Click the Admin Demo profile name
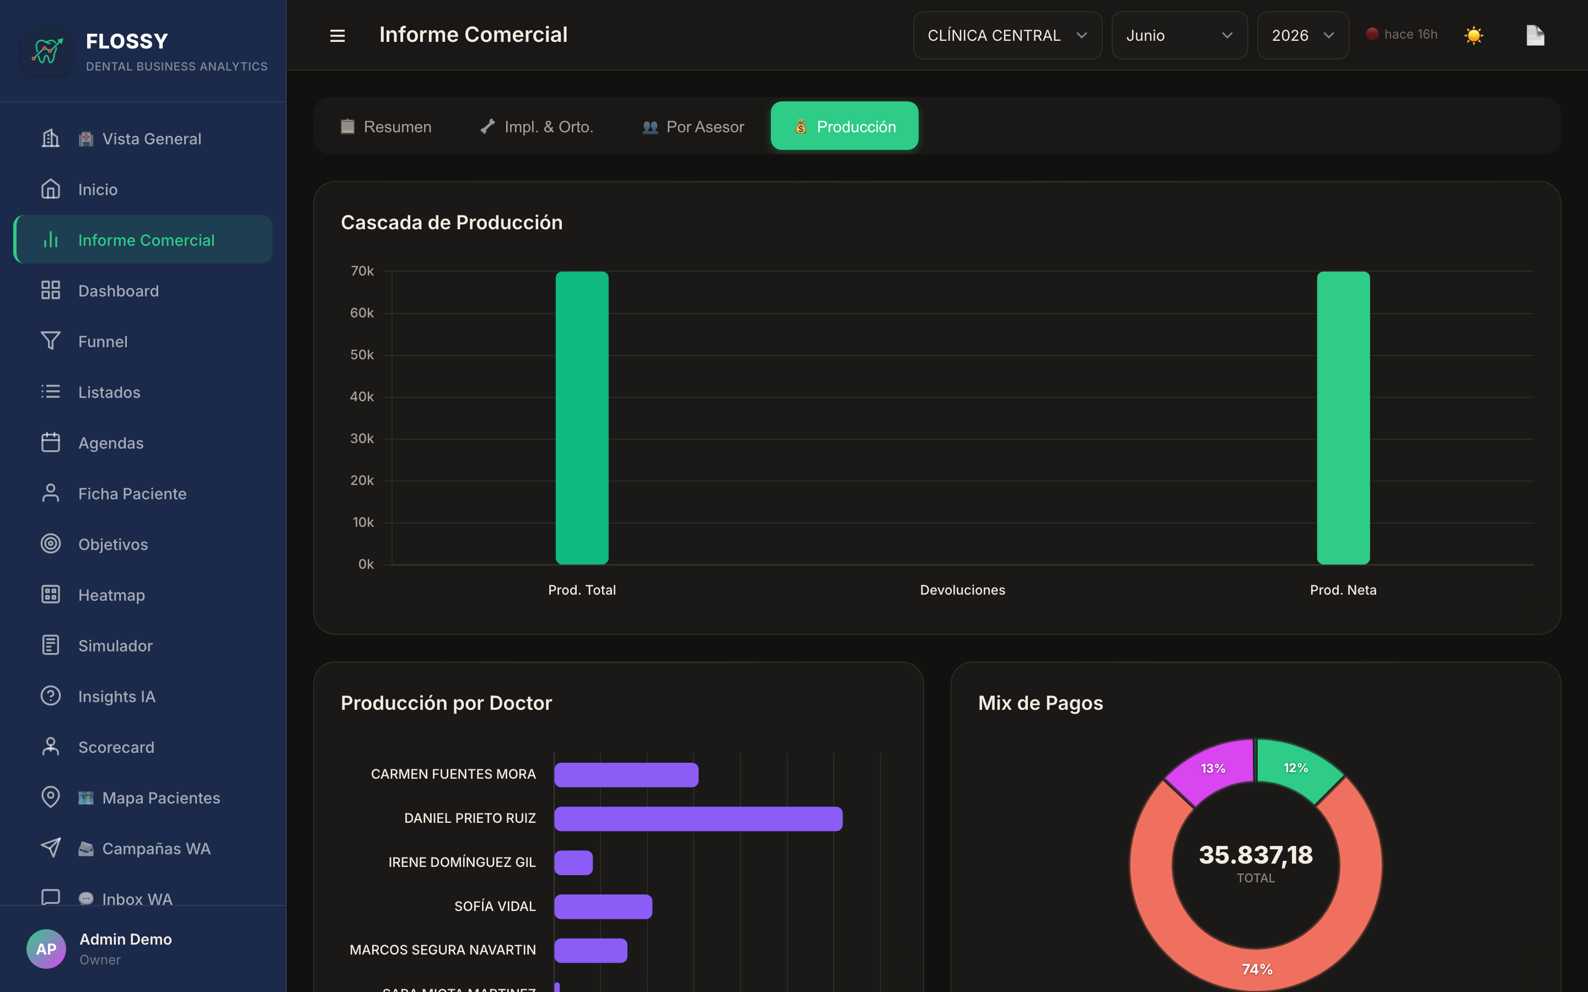The image size is (1588, 992). [125, 939]
